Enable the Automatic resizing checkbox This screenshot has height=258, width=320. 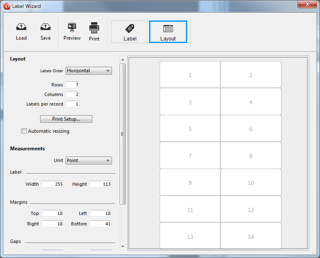pos(24,131)
